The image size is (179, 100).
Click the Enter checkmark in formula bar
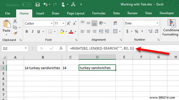coord(52,48)
